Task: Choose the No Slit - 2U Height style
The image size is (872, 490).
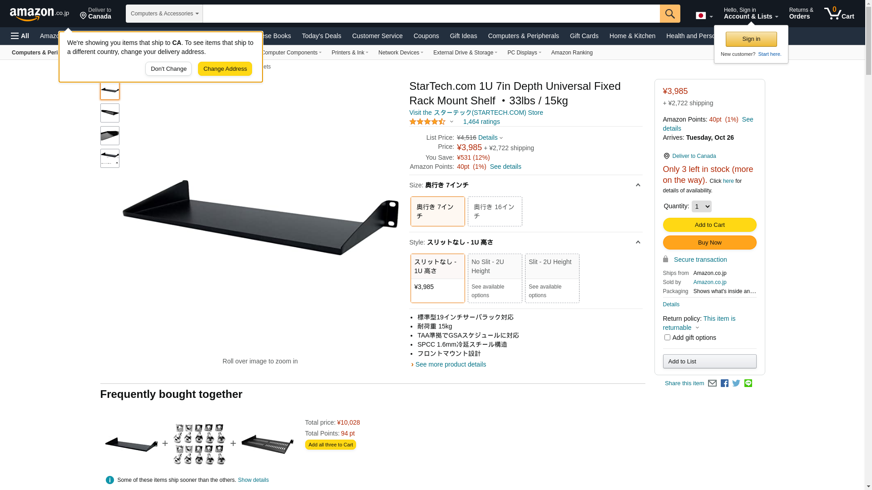Action: pyautogui.click(x=495, y=278)
